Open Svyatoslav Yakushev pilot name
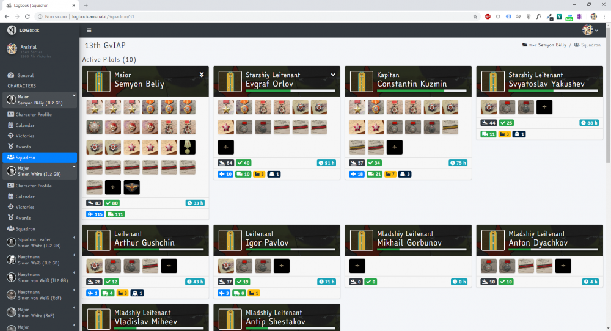The height and width of the screenshot is (331, 611). 546,84
